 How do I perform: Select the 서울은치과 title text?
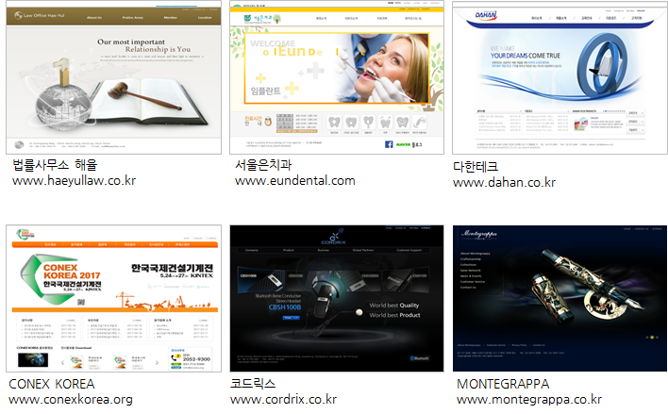[x=263, y=165]
